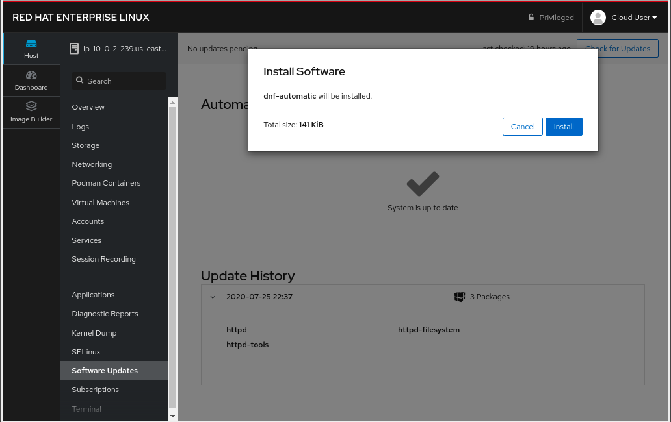This screenshot has width=671, height=422.
Task: Click the Cloud User avatar icon
Action: (598, 18)
